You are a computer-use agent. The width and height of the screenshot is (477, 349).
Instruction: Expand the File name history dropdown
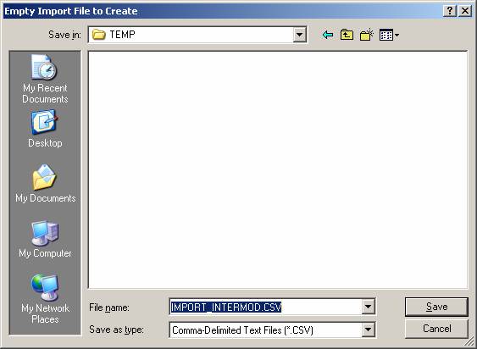click(x=368, y=307)
